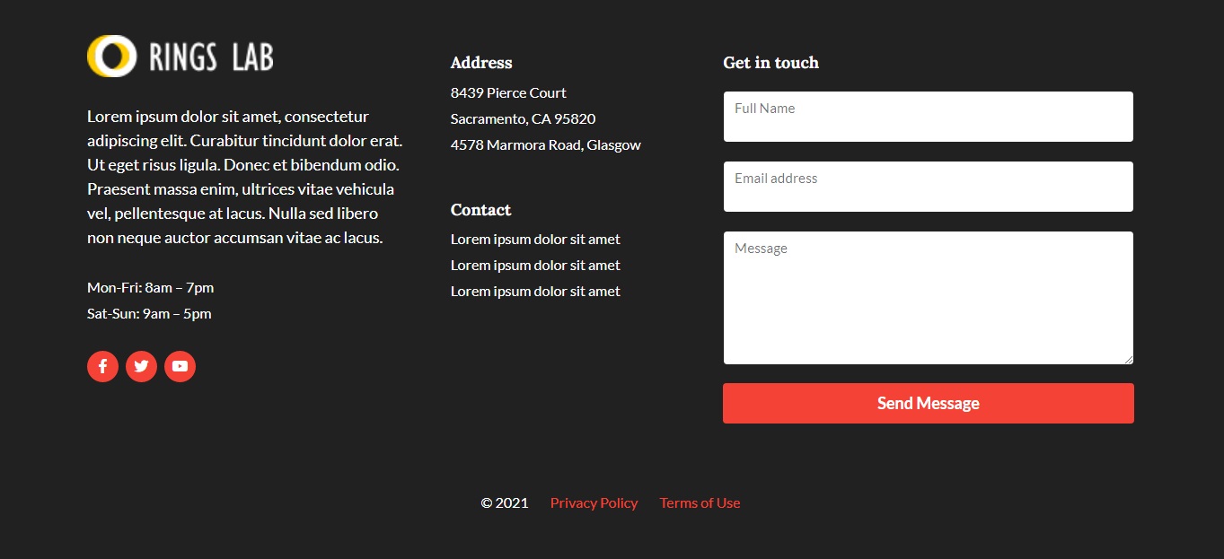The width and height of the screenshot is (1224, 559).
Task: Click the Rings Lab logo
Action: click(181, 57)
